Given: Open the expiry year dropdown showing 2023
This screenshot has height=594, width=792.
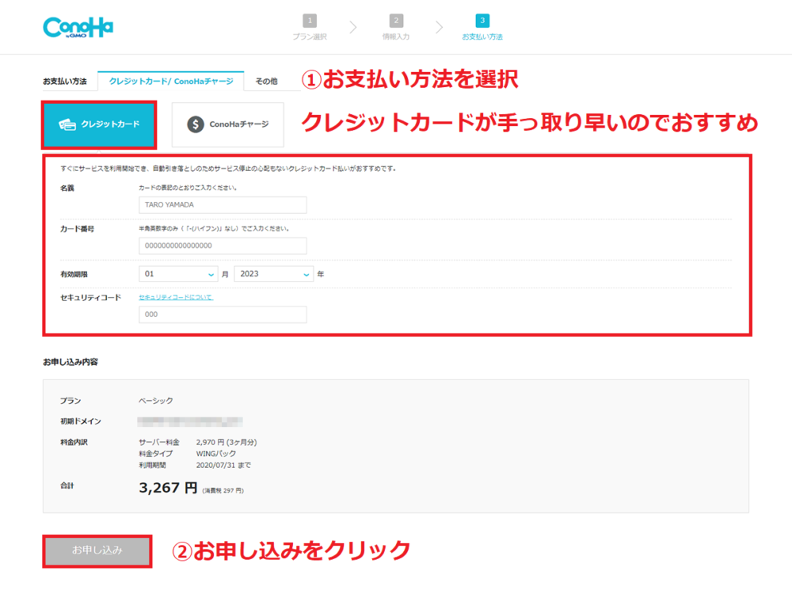Looking at the screenshot, I should point(274,274).
